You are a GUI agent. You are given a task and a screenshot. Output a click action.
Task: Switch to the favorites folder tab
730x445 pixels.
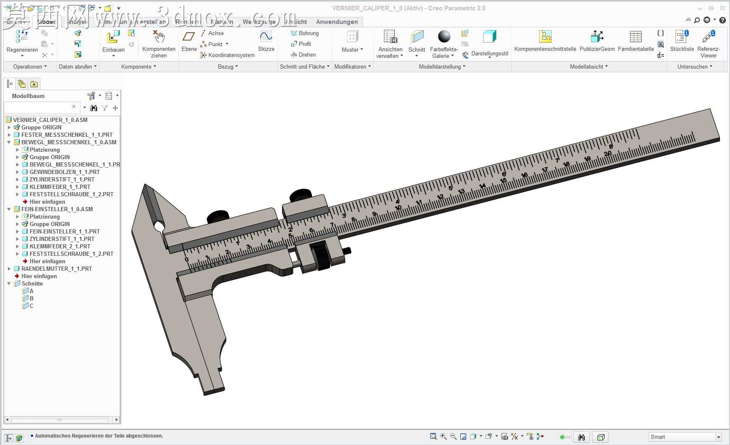(x=34, y=84)
